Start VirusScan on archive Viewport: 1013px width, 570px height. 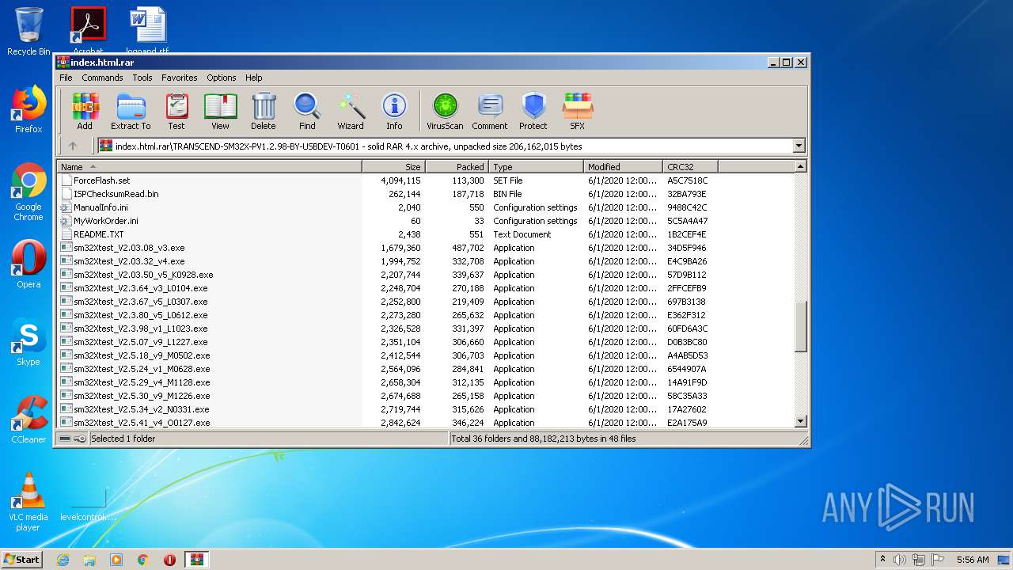(445, 111)
